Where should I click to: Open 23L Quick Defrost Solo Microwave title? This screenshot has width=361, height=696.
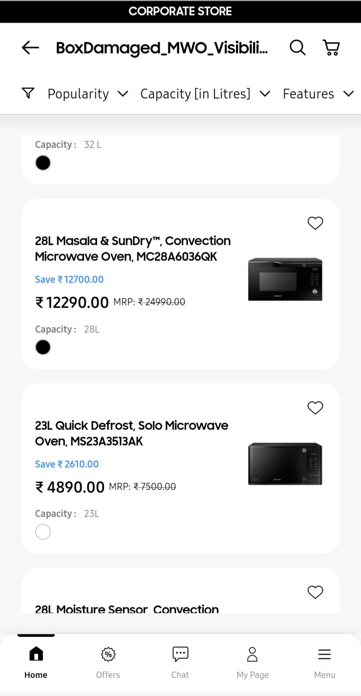click(131, 433)
